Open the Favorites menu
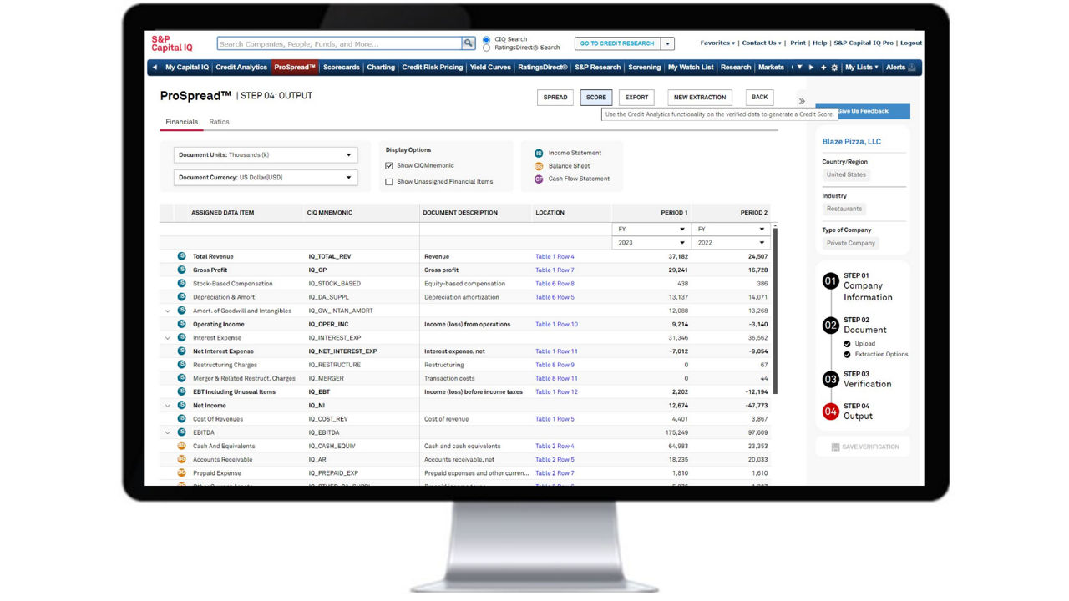 tap(717, 43)
